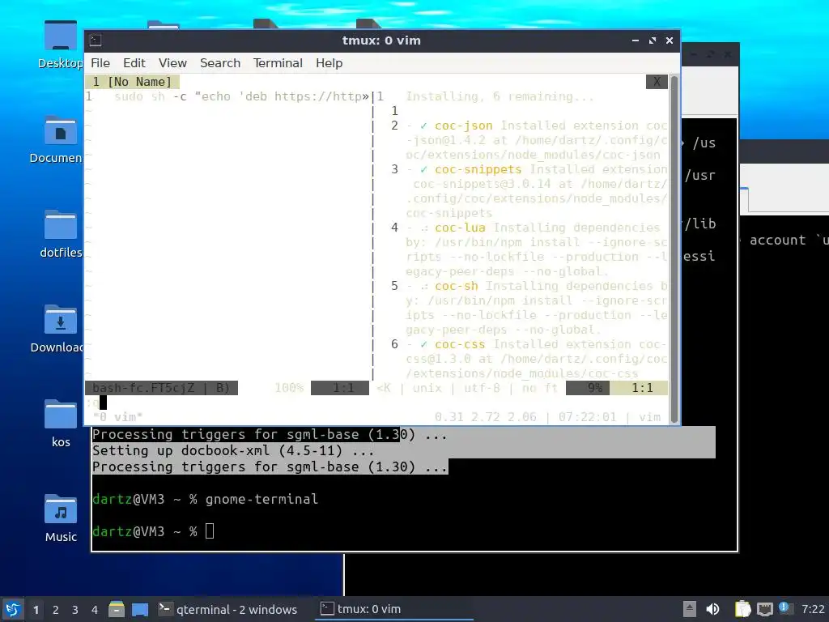This screenshot has height=622, width=829.
Task: Click the terminal window vertical scrollbar
Action: point(674,249)
